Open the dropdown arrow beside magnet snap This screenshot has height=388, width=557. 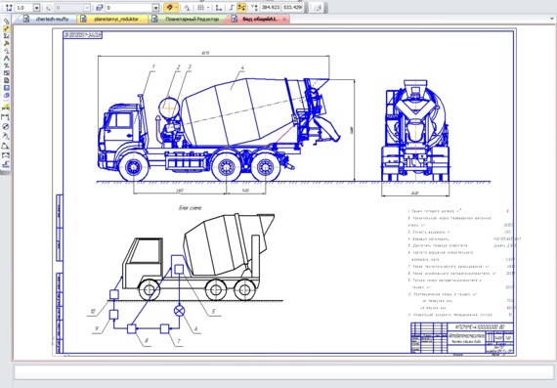click(x=177, y=8)
